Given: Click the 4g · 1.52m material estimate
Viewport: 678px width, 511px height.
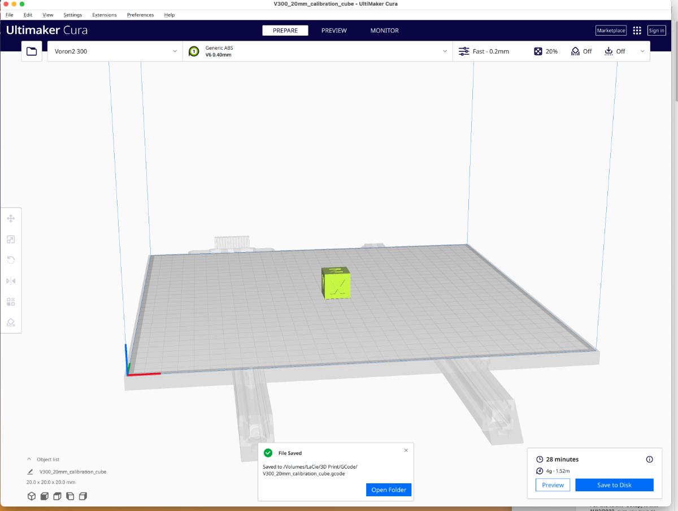Looking at the screenshot, I should [x=558, y=471].
